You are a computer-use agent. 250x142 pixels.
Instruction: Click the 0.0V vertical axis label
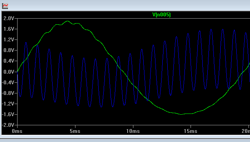click(9, 72)
